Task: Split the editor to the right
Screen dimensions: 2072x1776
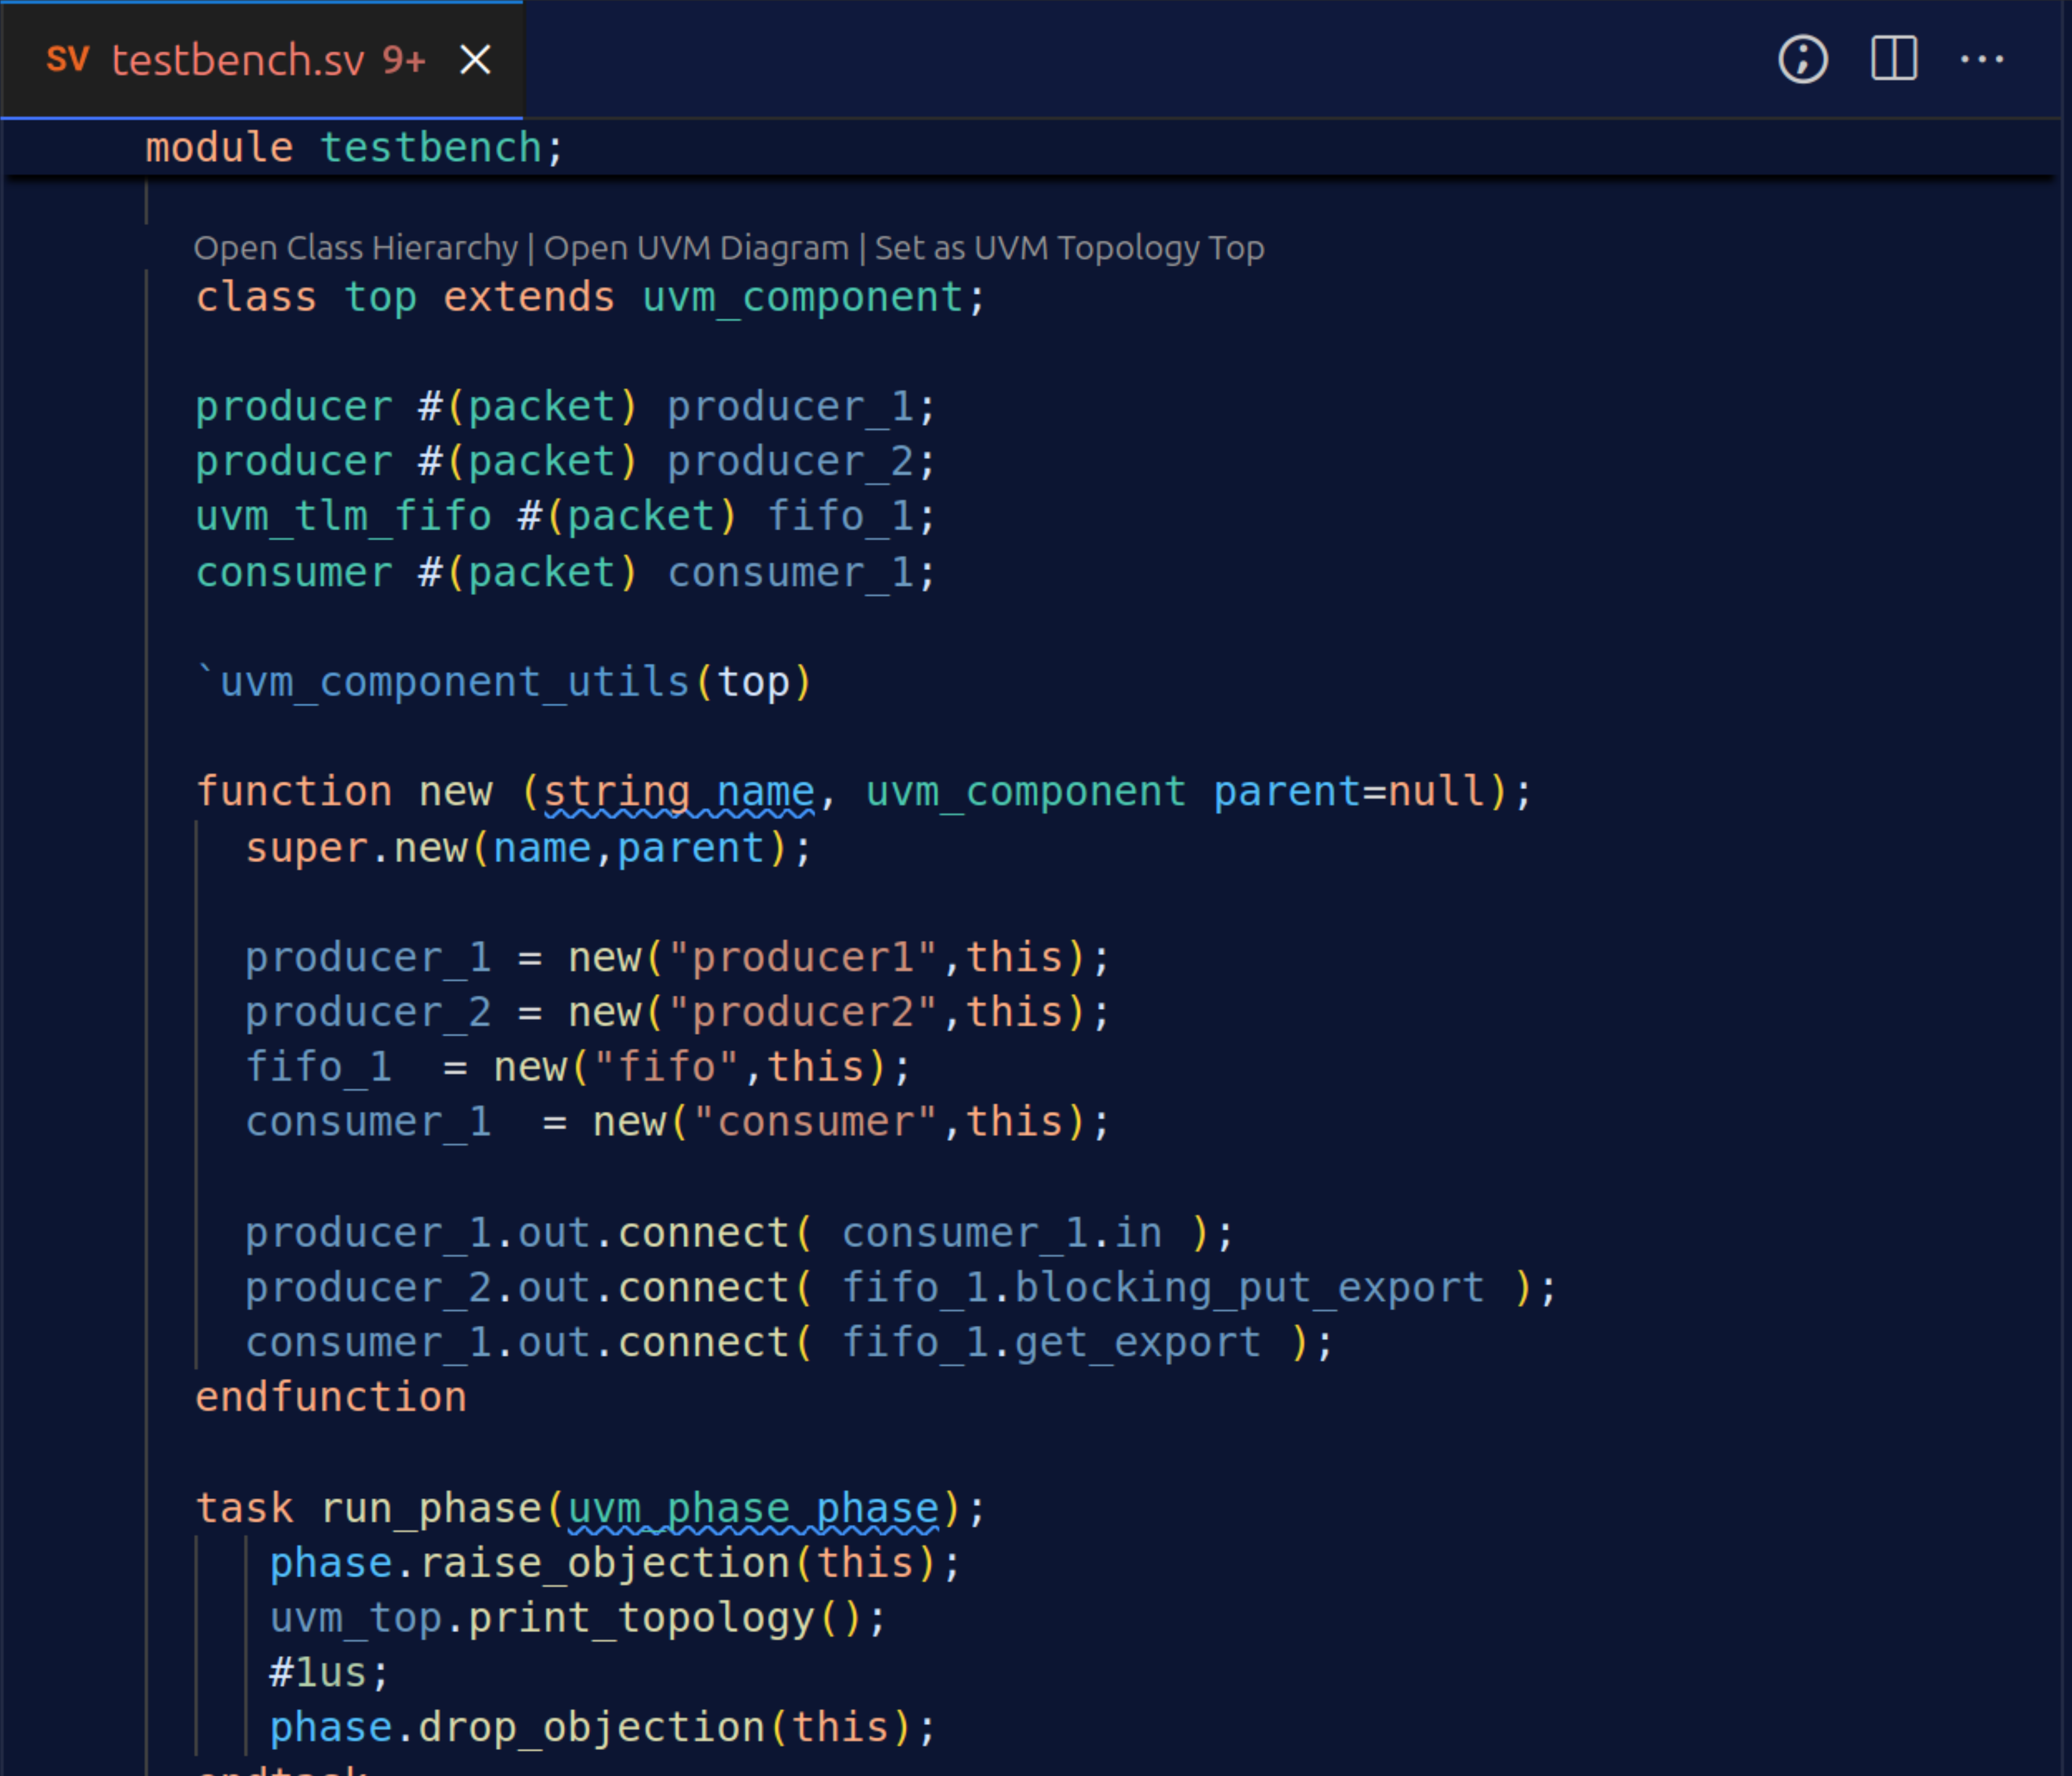Action: (x=1894, y=59)
